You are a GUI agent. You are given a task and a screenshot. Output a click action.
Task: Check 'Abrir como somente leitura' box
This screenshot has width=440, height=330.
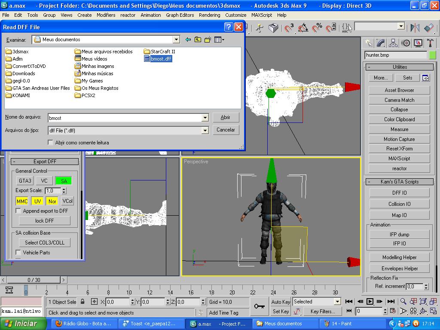click(x=51, y=143)
